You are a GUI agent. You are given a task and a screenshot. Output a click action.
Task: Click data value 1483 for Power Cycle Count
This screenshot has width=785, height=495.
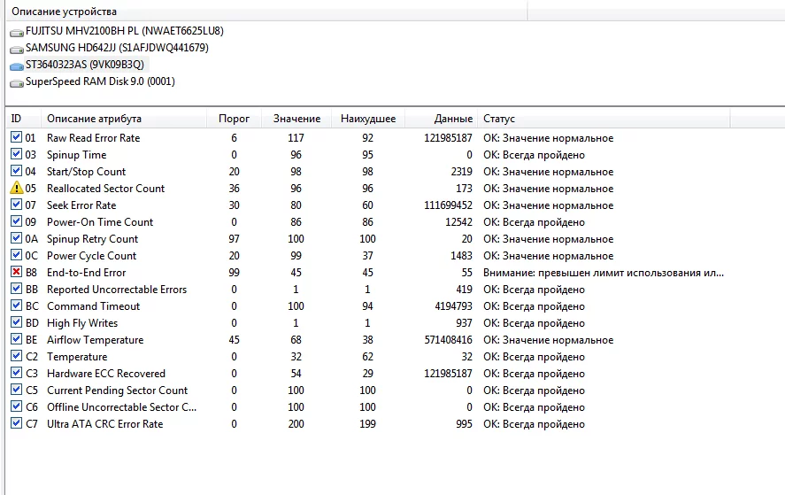pyautogui.click(x=462, y=256)
